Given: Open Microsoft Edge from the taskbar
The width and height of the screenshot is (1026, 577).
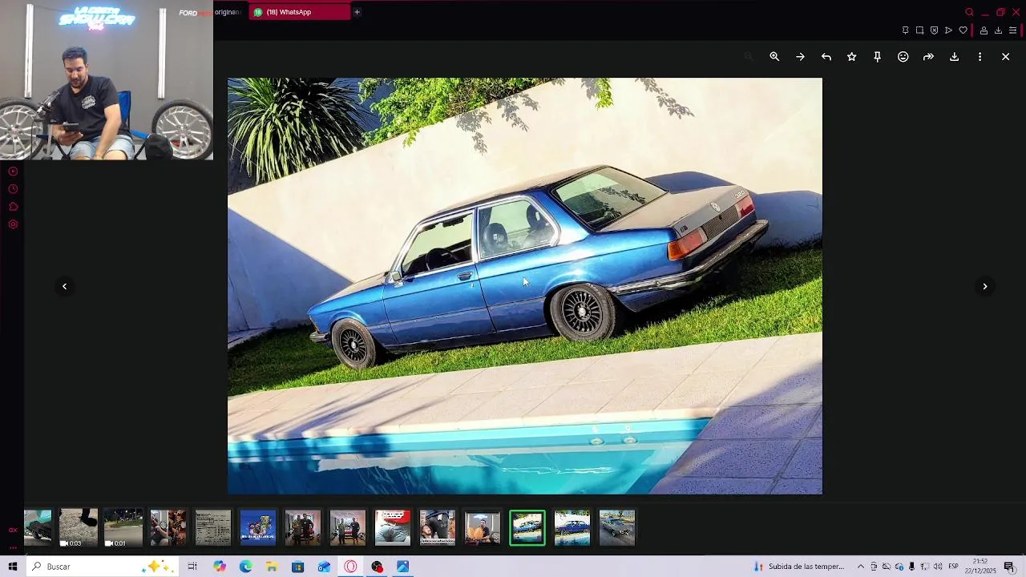Looking at the screenshot, I should [x=245, y=567].
